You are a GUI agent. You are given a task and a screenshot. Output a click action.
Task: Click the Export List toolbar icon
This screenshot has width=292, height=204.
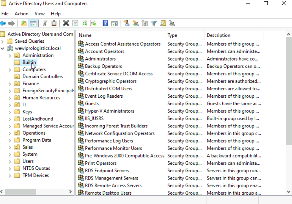click(93, 24)
